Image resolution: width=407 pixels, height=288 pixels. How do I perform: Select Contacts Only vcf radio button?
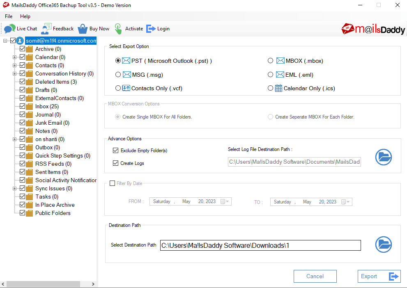click(x=118, y=88)
